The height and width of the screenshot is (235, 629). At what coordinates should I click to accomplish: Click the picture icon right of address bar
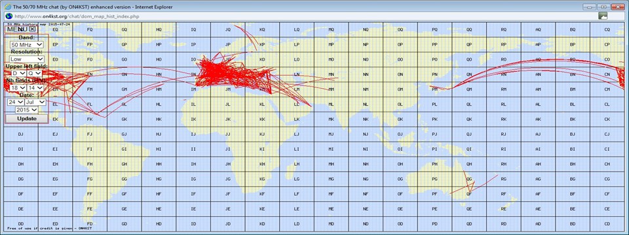pos(603,16)
